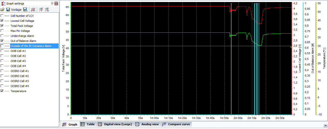Select the Out of Balance Alarm list label
This screenshot has height=129, width=328.
[x=23, y=41]
